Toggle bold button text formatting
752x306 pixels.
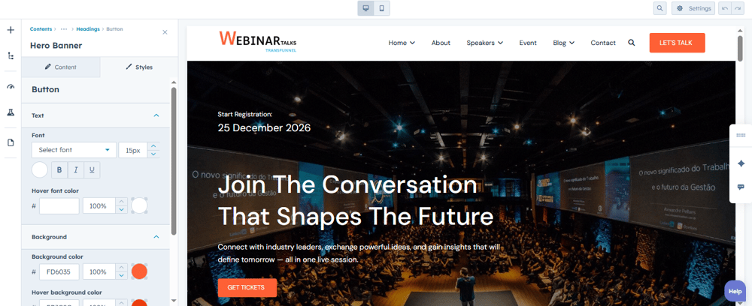click(59, 169)
